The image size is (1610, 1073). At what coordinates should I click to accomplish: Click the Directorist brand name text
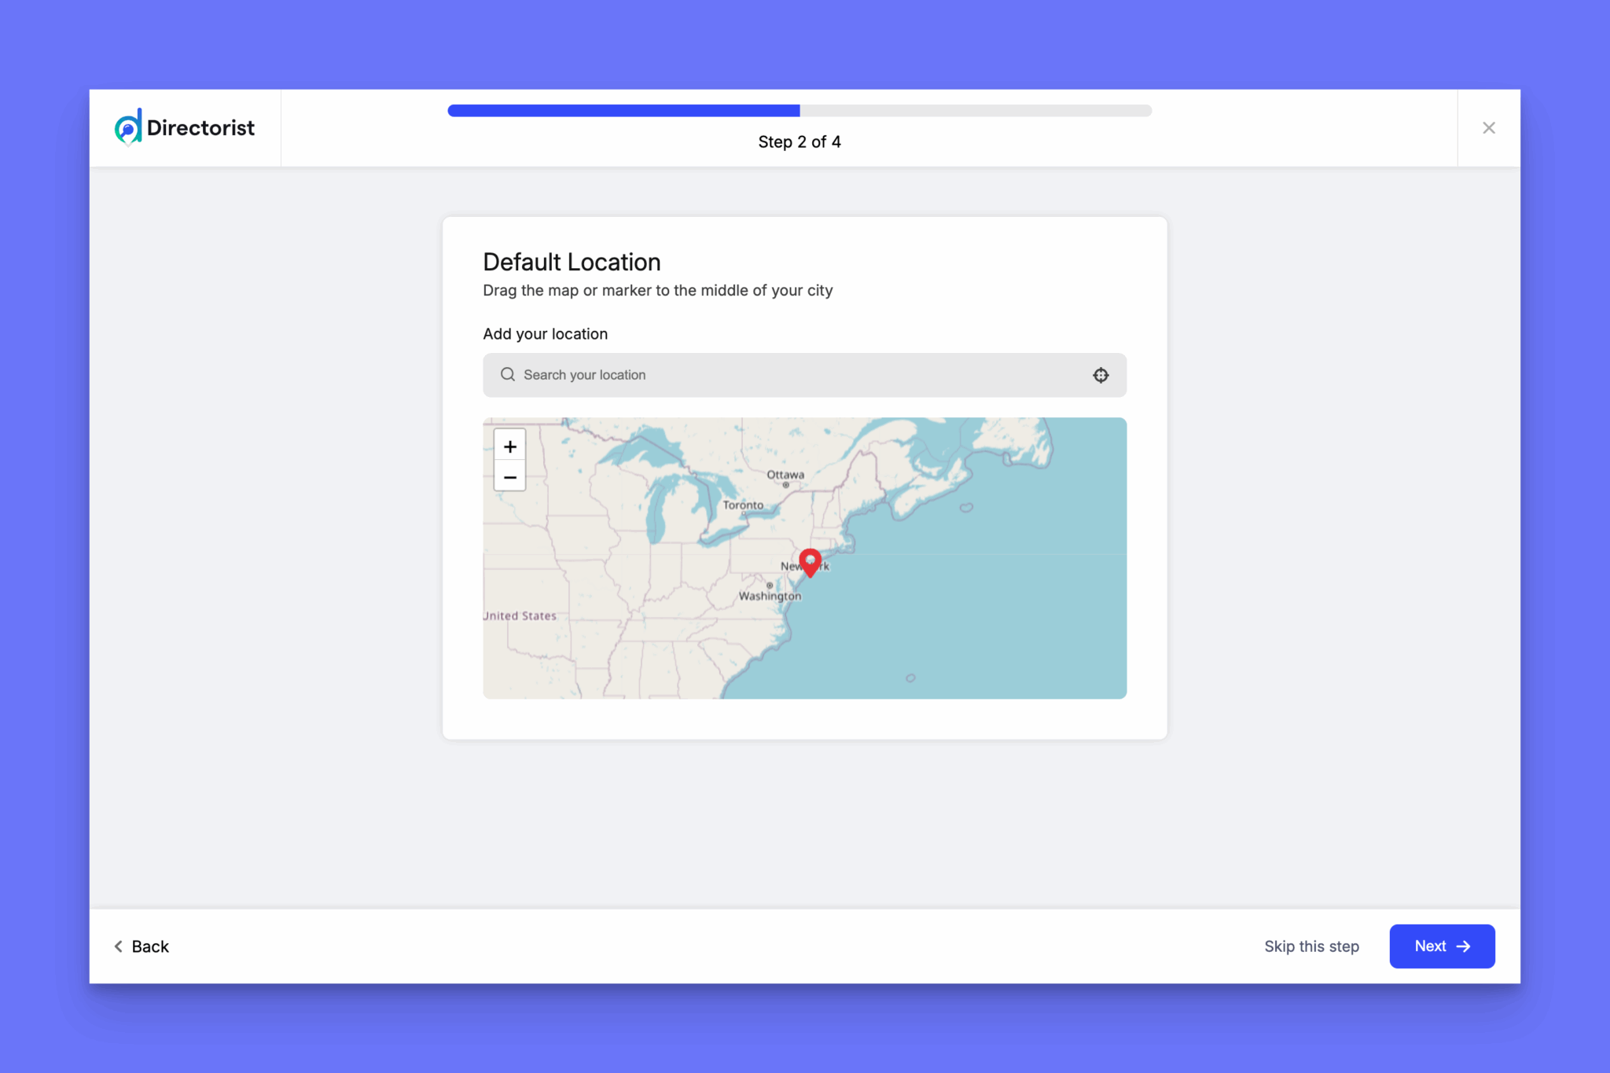(x=200, y=128)
